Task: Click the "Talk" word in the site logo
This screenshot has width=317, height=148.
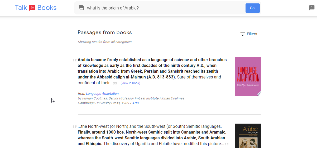Action: pyautogui.click(x=21, y=8)
